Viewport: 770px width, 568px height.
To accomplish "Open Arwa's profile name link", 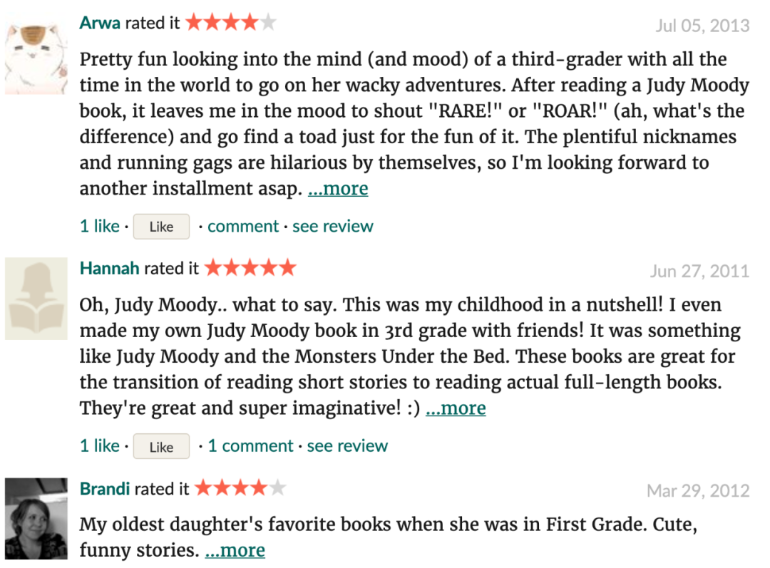I will pos(100,23).
